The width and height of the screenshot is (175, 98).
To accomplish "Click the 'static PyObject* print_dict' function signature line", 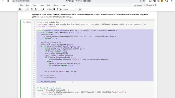I will [x=77, y=30].
